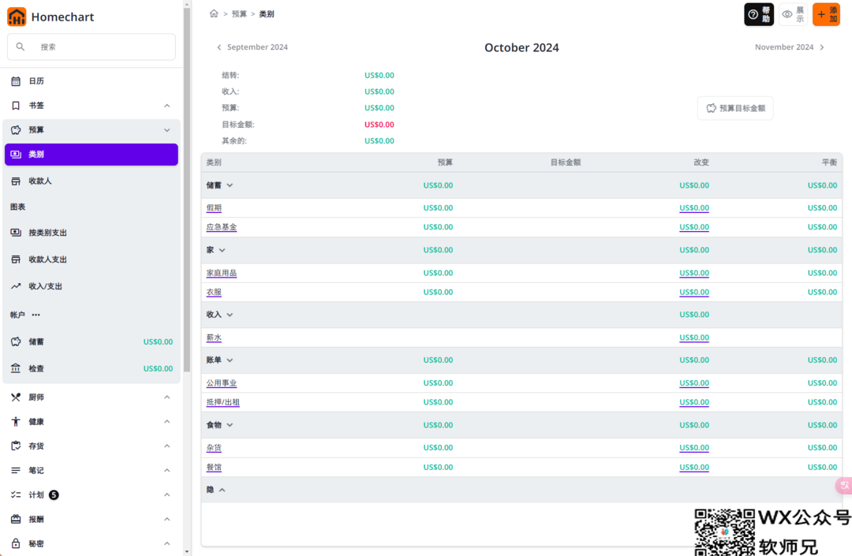This screenshot has height=556, width=852.
Task: Go to previous month September 2024
Action: coord(252,47)
